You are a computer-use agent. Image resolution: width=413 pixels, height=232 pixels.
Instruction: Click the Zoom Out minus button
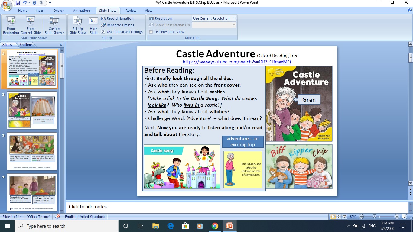[361, 217]
